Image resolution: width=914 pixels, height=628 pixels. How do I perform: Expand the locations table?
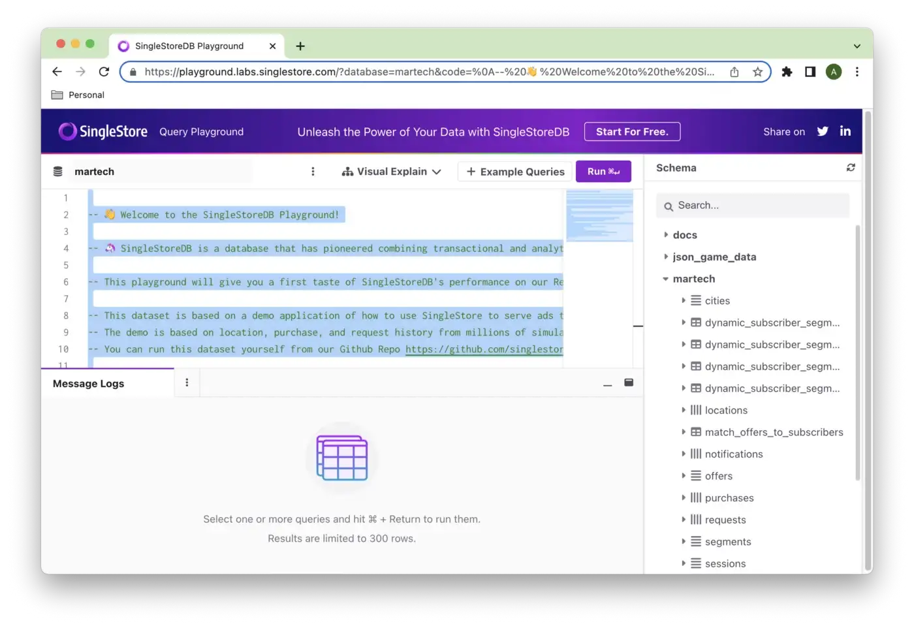(x=684, y=410)
